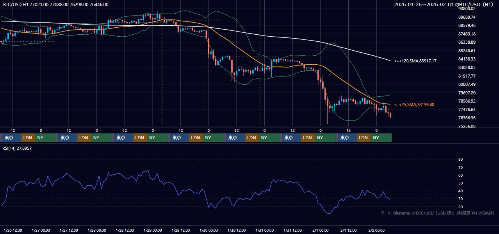The width and height of the screenshot is (499, 234).
Task: Click the Bitstamp data source credit text
Action: coord(438,213)
